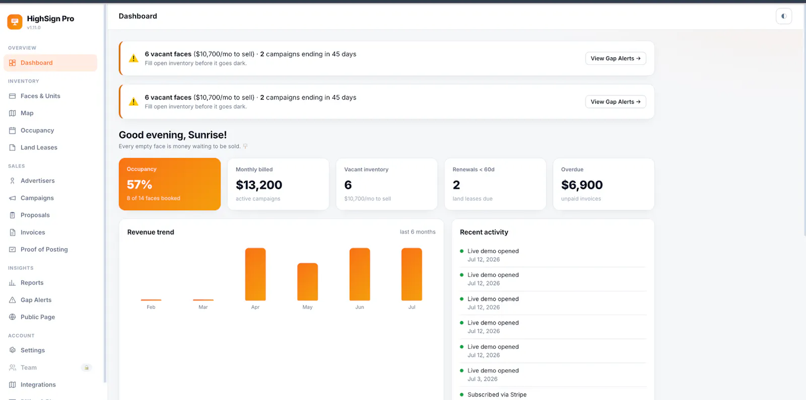Screen dimensions: 806x400
Task: Open the Occupancy 57% card
Action: 170,184
